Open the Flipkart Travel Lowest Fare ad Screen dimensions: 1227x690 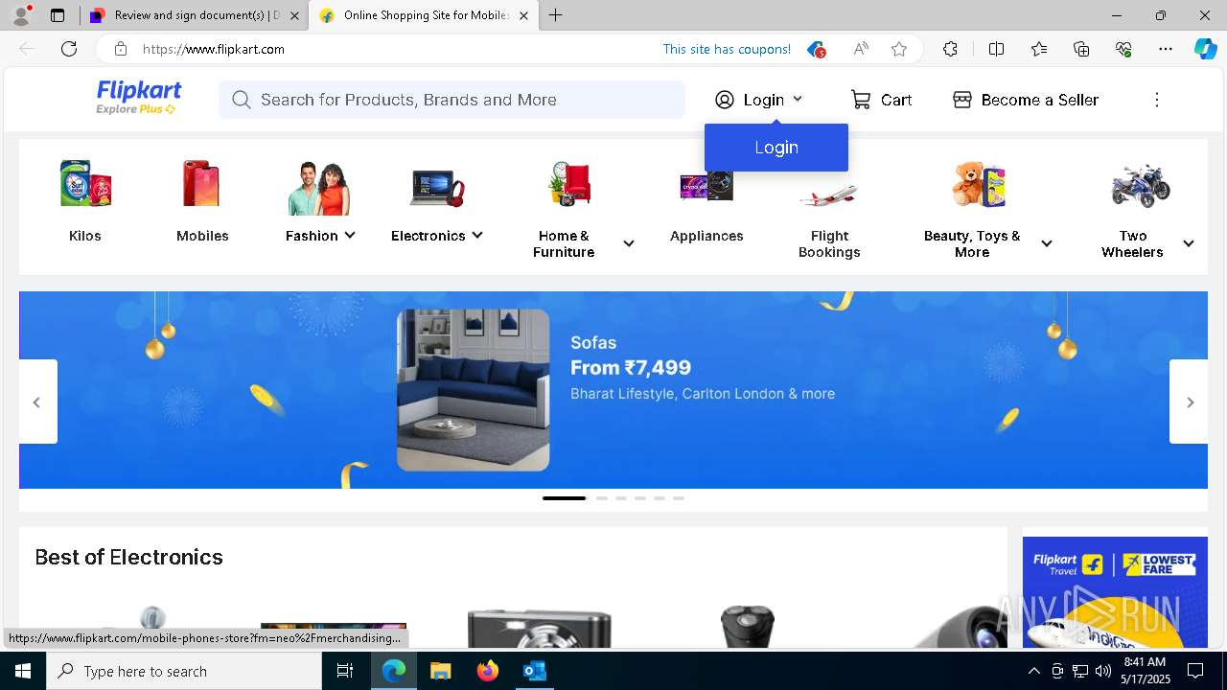point(1115,591)
